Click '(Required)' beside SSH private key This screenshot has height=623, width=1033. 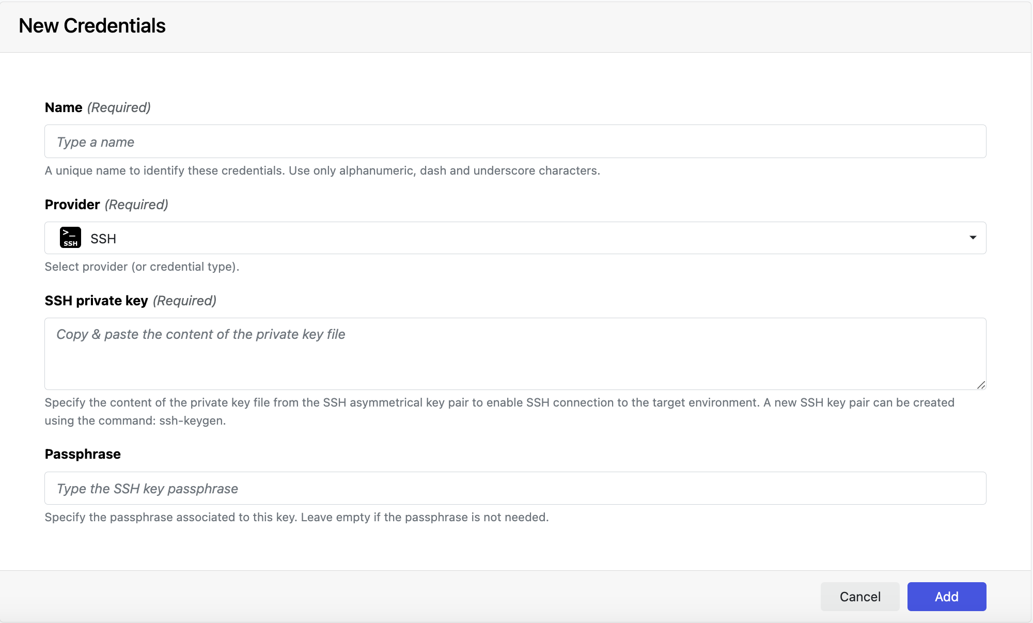pyautogui.click(x=184, y=301)
